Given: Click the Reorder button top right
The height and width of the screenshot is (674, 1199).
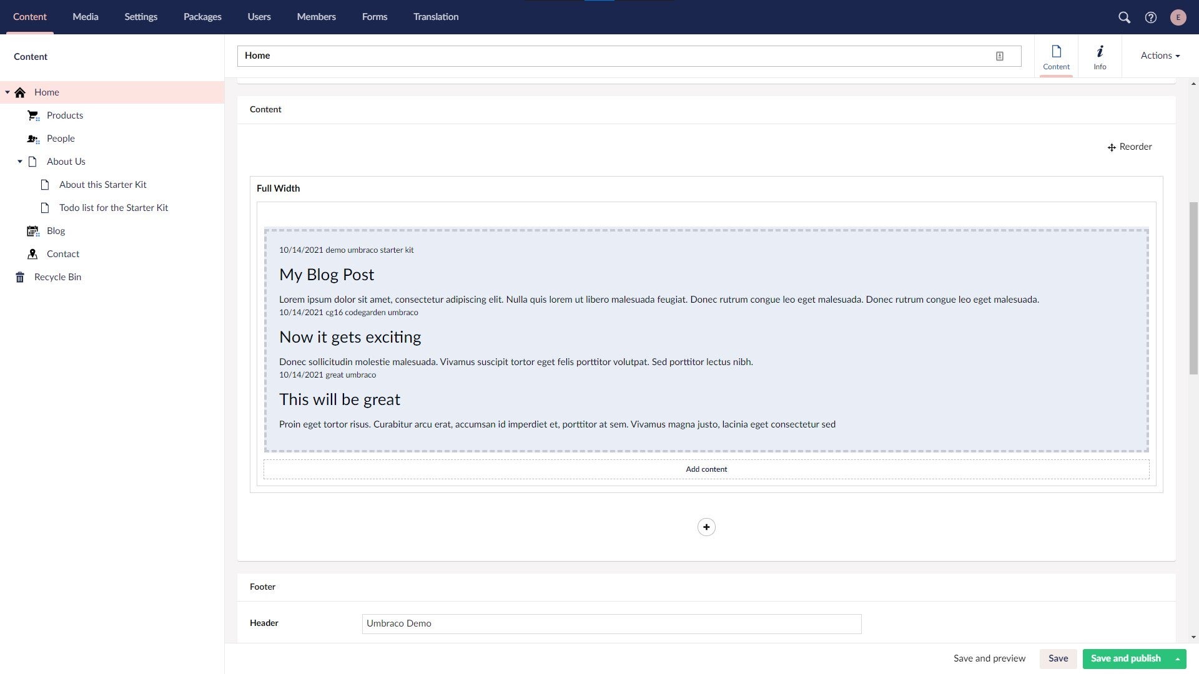Looking at the screenshot, I should click(1128, 147).
